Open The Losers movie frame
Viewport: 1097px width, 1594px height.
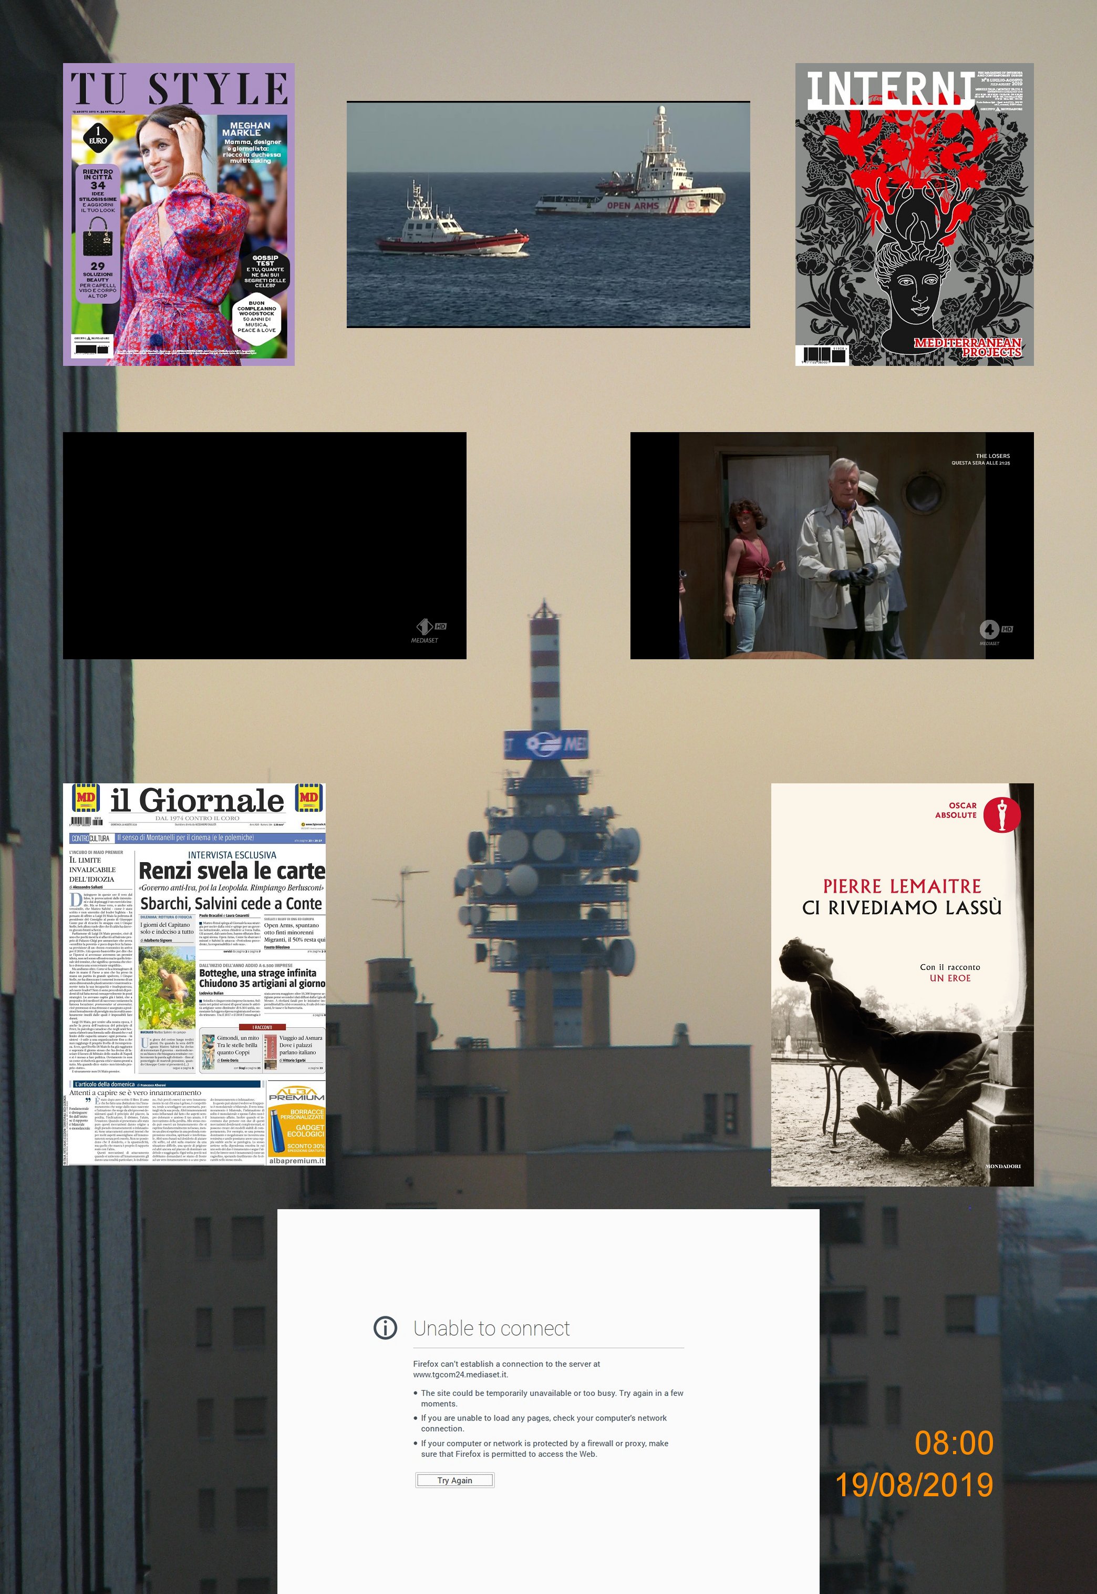[x=832, y=545]
